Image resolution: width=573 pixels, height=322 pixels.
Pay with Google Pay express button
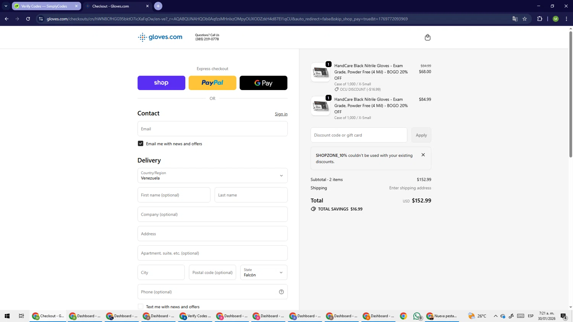coord(263,83)
